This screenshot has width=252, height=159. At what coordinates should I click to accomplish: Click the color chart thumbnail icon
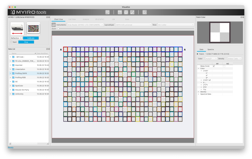[33, 29]
